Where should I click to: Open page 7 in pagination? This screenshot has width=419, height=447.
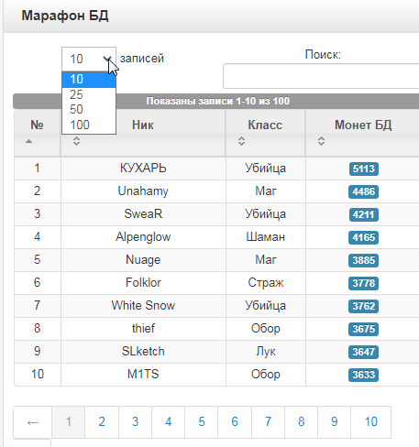[268, 422]
